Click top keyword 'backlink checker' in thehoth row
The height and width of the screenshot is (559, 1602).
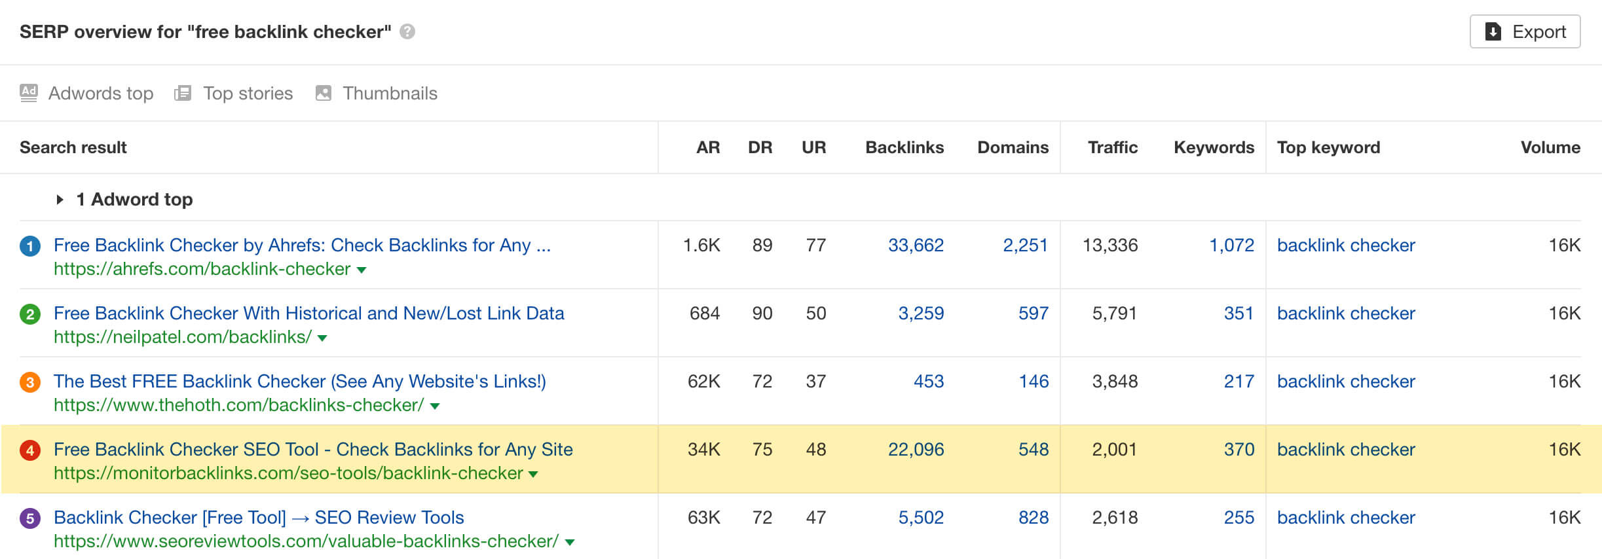(x=1346, y=381)
